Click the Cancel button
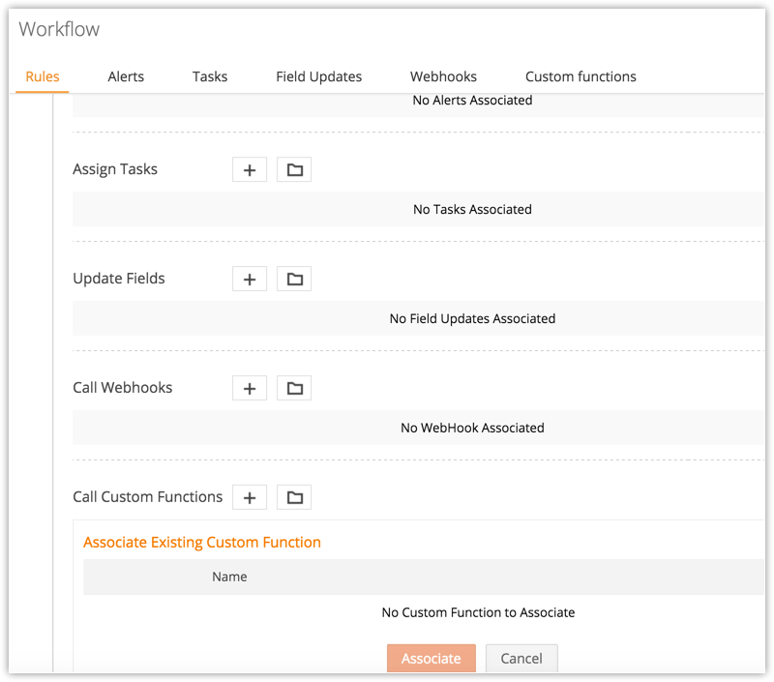The width and height of the screenshot is (774, 682). (521, 659)
